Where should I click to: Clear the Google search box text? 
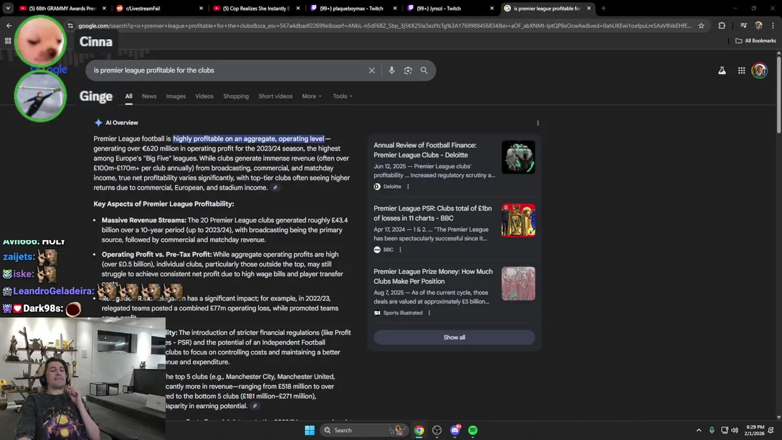coord(371,70)
